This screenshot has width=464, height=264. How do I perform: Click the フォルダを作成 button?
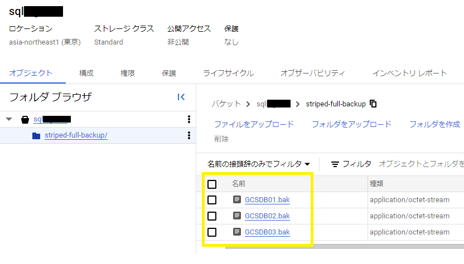pyautogui.click(x=434, y=124)
